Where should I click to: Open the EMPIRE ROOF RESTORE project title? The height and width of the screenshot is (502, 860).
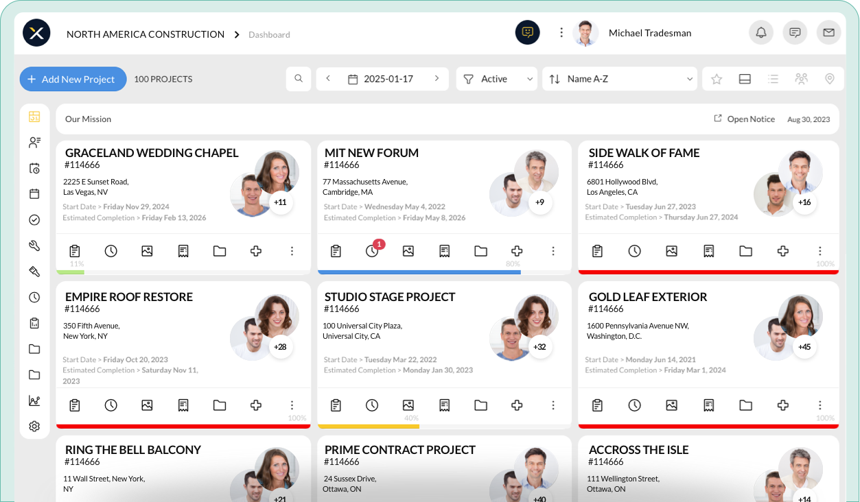[x=129, y=297]
